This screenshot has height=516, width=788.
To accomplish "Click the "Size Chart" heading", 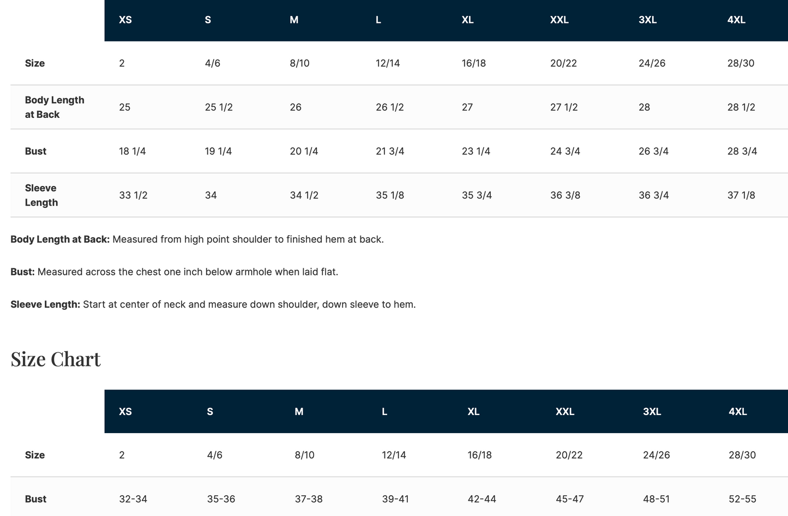I will point(56,359).
